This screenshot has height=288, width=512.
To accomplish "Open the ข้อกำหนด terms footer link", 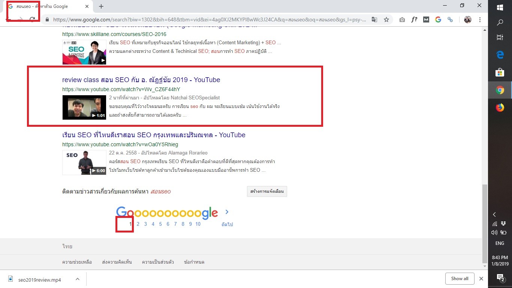I will click(x=194, y=262).
